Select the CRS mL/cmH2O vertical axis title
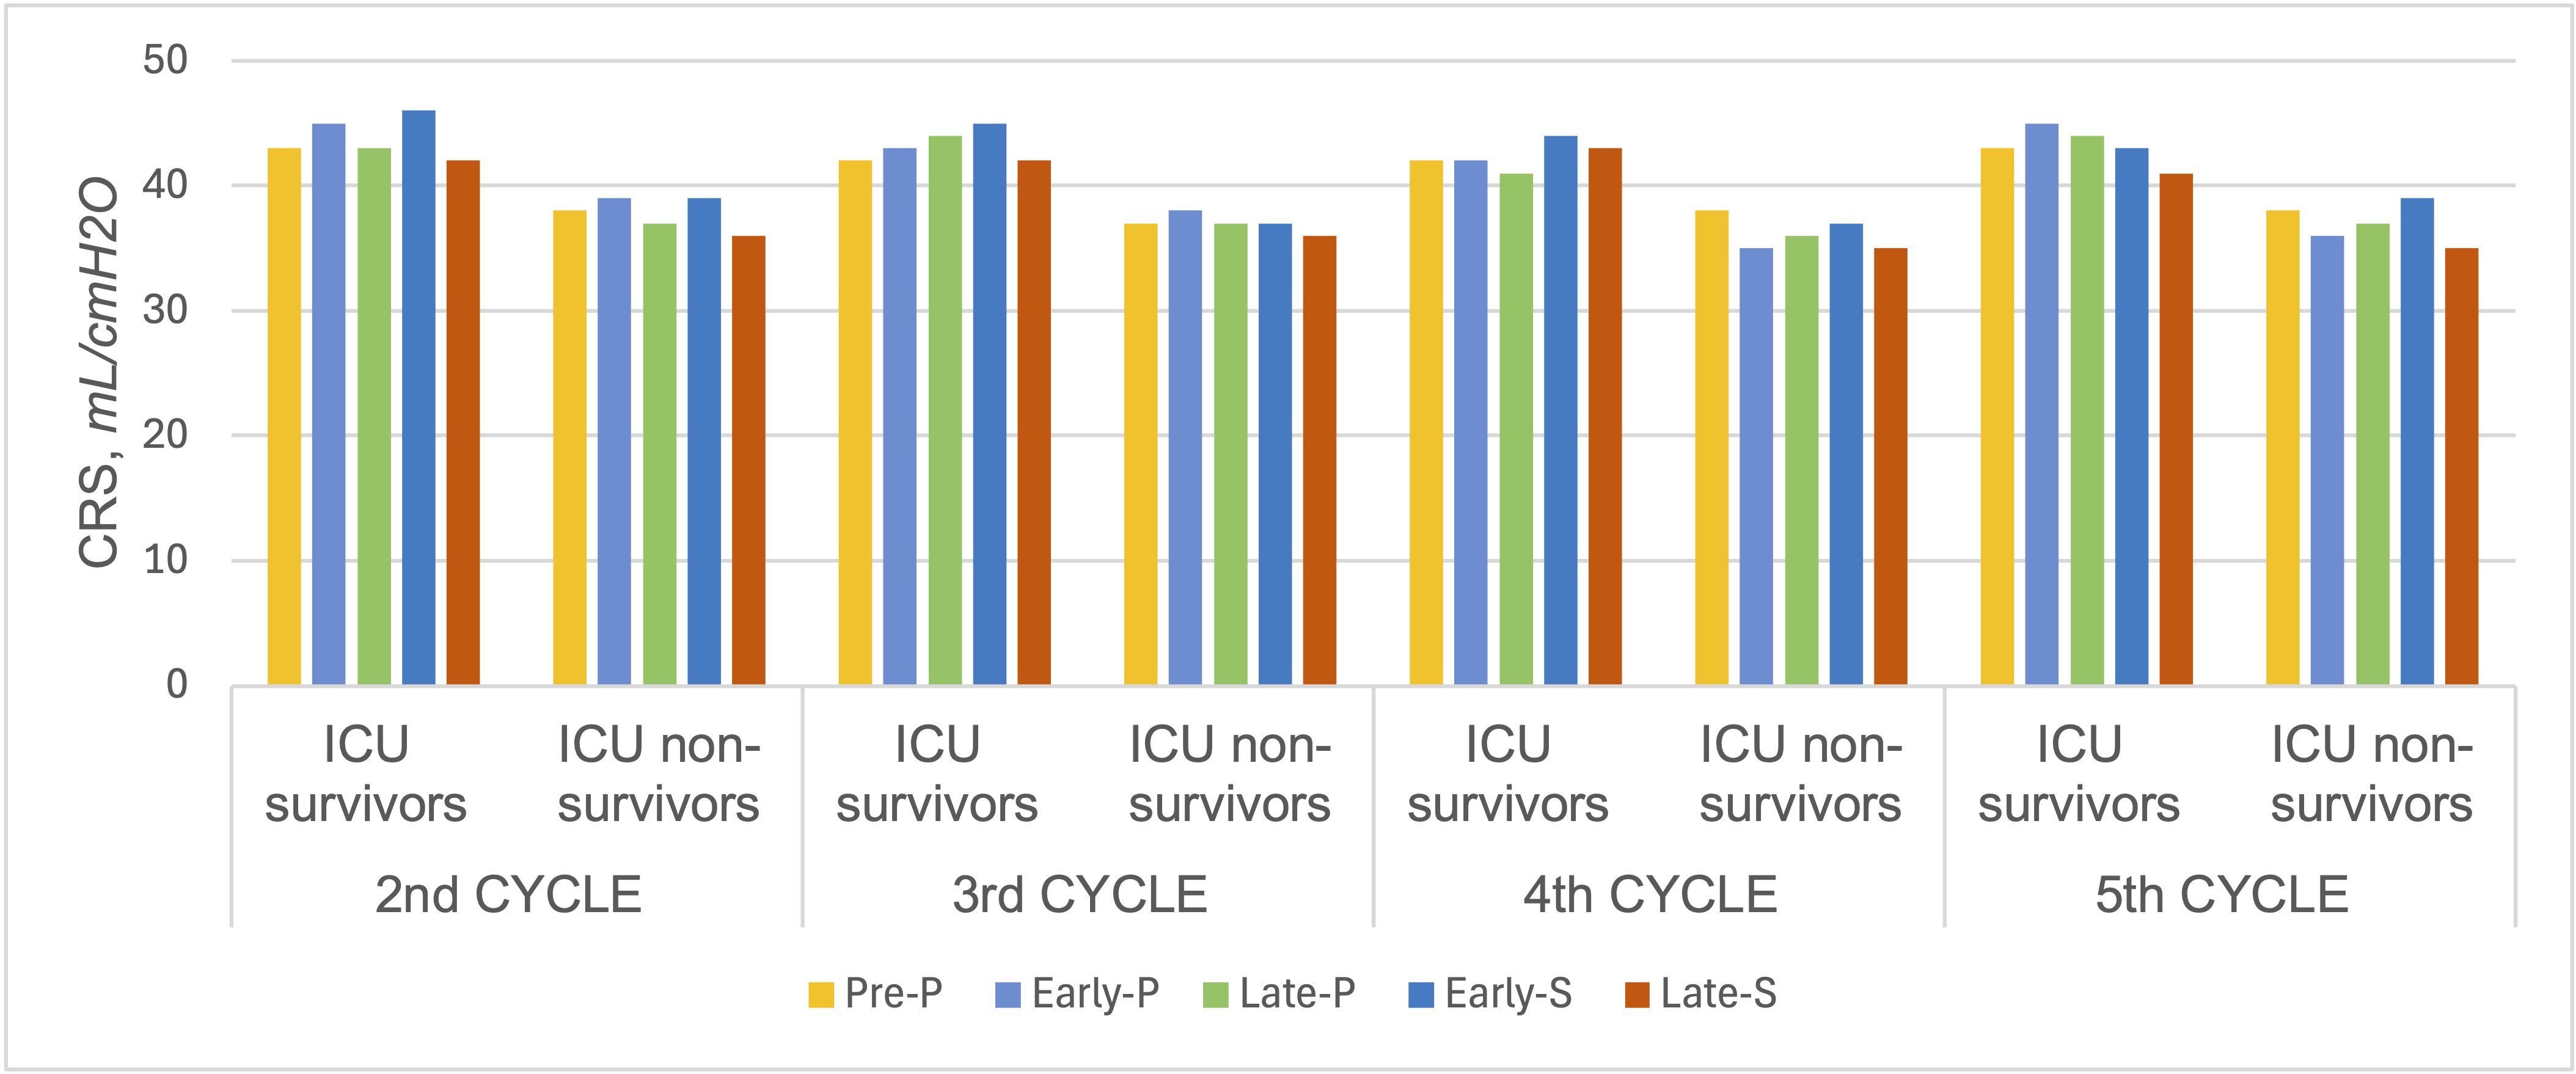Viewport: 2576px width, 1074px height. (x=100, y=373)
